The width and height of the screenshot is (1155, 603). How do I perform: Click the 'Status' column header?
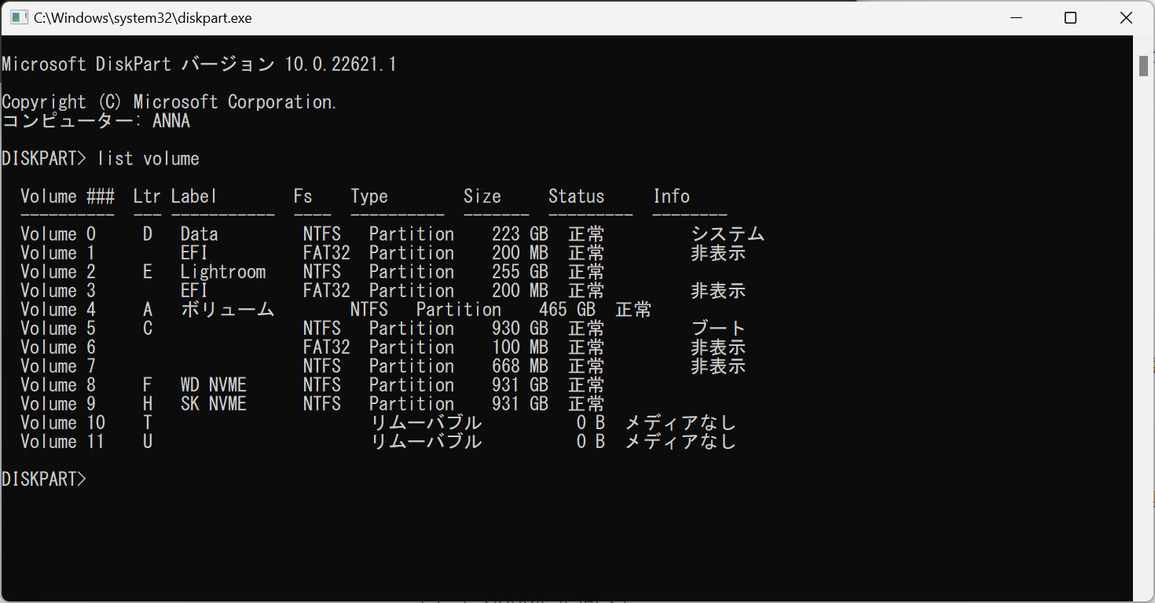pos(576,197)
